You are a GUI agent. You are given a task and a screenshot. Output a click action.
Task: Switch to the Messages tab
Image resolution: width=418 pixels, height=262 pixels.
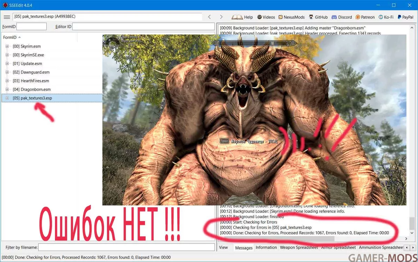244,248
